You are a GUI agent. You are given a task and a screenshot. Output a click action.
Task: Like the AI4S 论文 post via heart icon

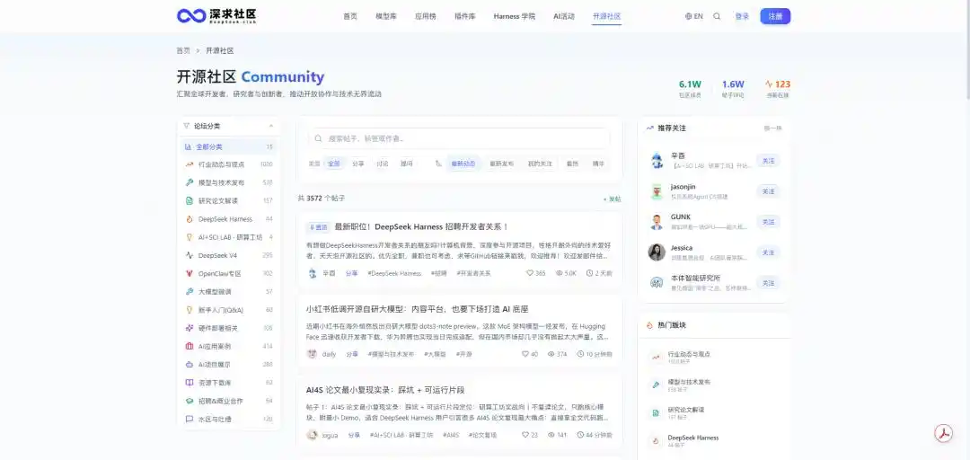(x=525, y=435)
